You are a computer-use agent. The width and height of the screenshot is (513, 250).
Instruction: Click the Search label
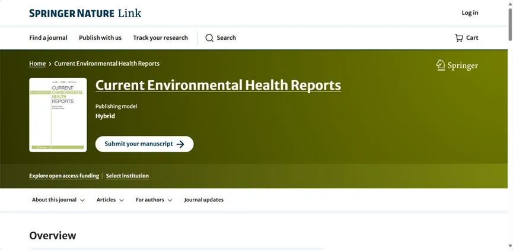pos(226,37)
